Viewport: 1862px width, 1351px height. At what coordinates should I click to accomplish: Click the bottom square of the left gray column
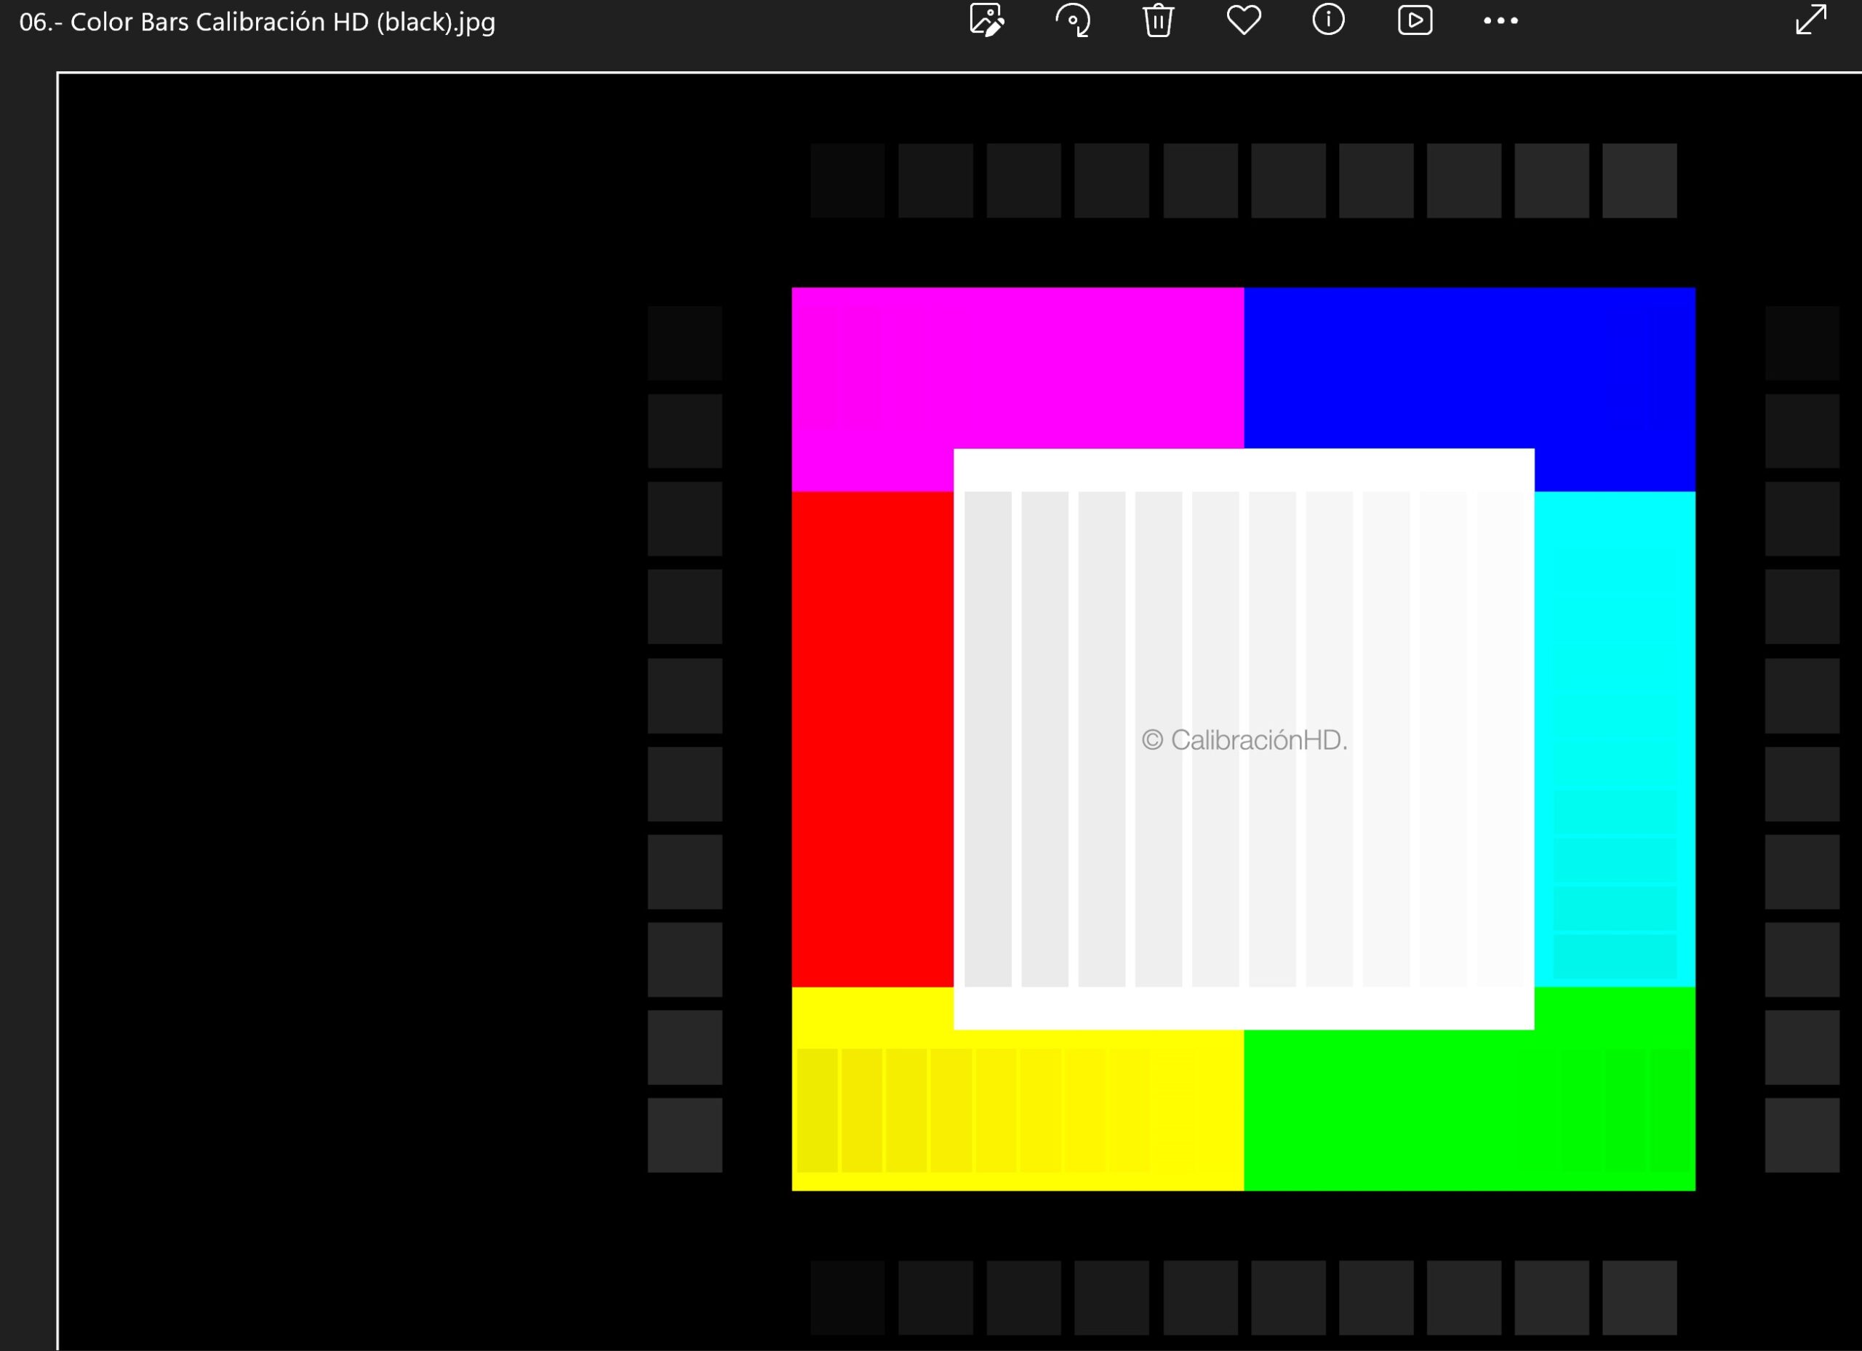684,1135
